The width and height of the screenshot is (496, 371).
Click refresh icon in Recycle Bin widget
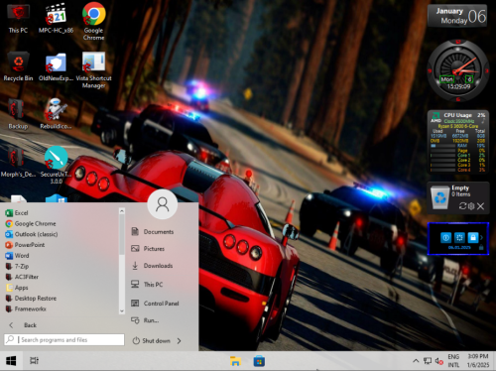tap(462, 206)
